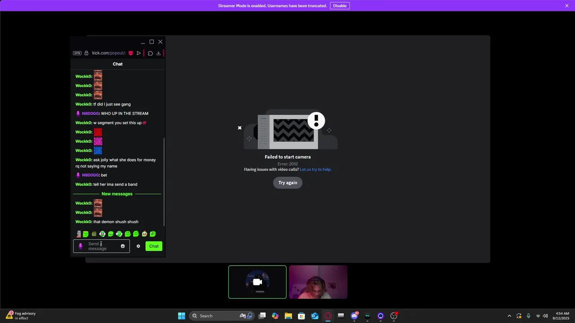Dismiss the Streamer Mode banner with X
Viewport: 575px width, 323px height.
tap(567, 6)
